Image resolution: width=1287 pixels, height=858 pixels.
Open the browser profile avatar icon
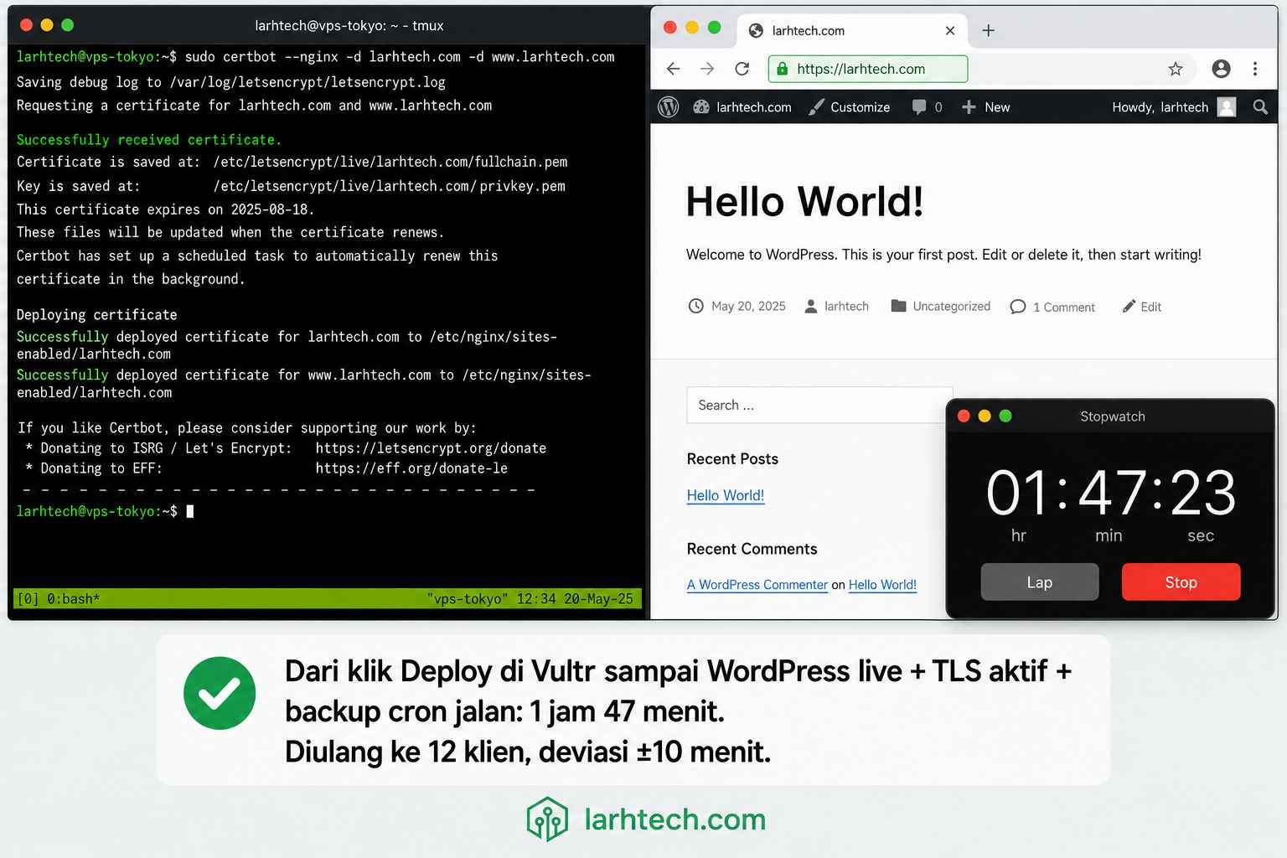click(x=1221, y=69)
